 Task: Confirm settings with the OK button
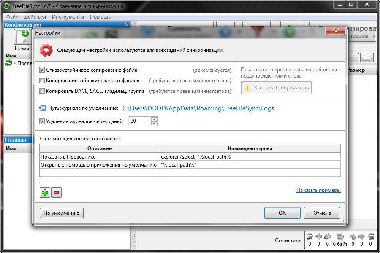pyautogui.click(x=282, y=213)
